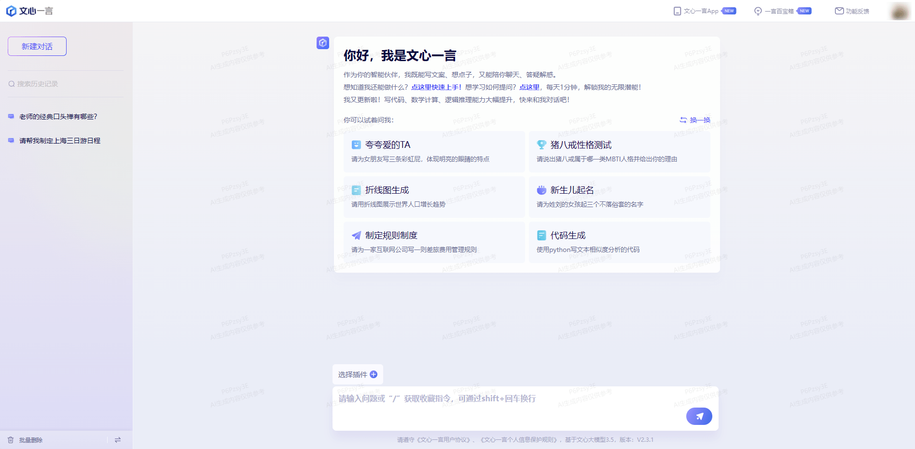Select the 折线图生成 prompt card
This screenshot has width=915, height=449.
(434, 197)
